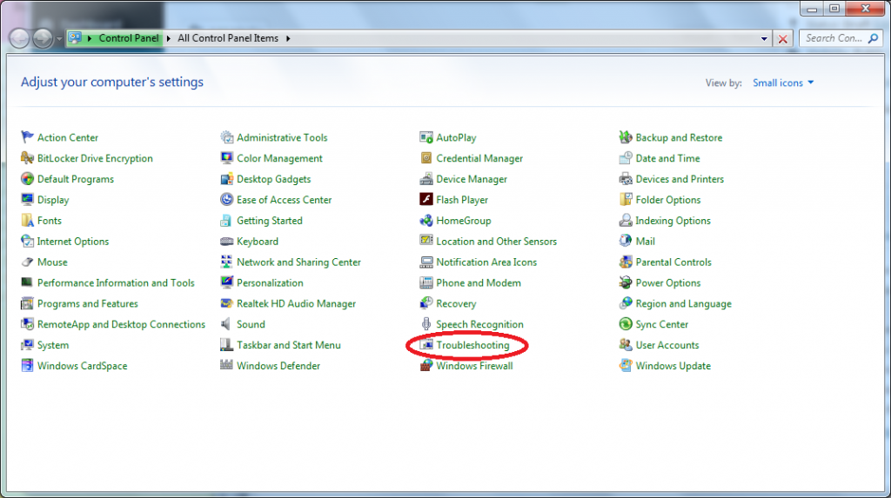Viewport: 891px width, 498px height.
Task: Go back with the Back arrow button
Action: click(19, 38)
